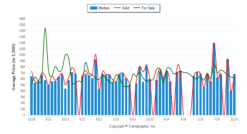This screenshot has height=134, width=247.
Task: Click the blue Median legend swatch
Action: tap(93, 8)
